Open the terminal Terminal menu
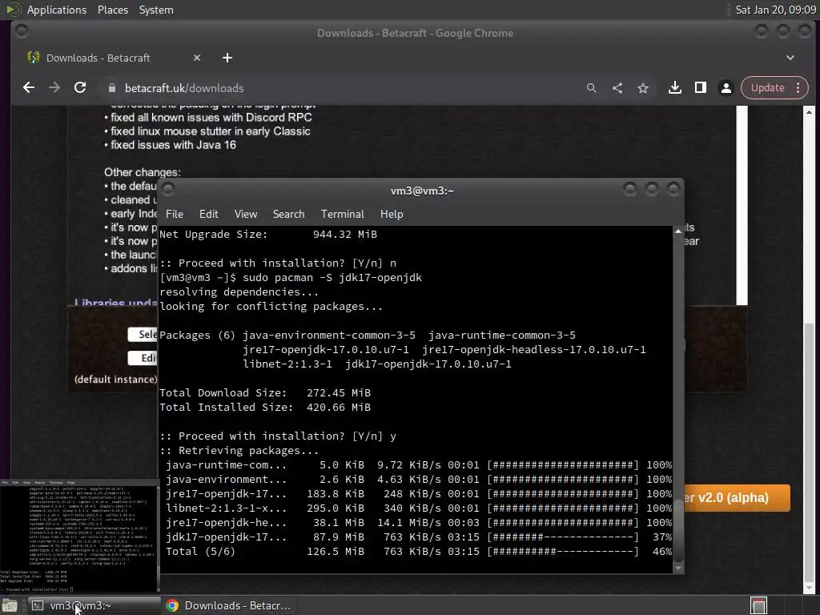 [x=342, y=214]
